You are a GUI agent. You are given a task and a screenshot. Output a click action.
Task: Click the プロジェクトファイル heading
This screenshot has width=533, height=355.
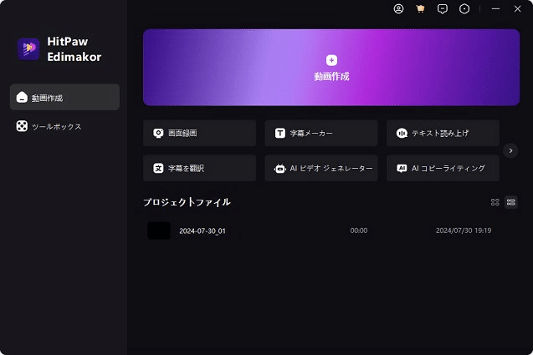(x=187, y=202)
